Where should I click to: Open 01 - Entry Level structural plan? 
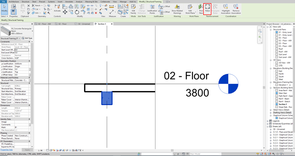(285, 32)
